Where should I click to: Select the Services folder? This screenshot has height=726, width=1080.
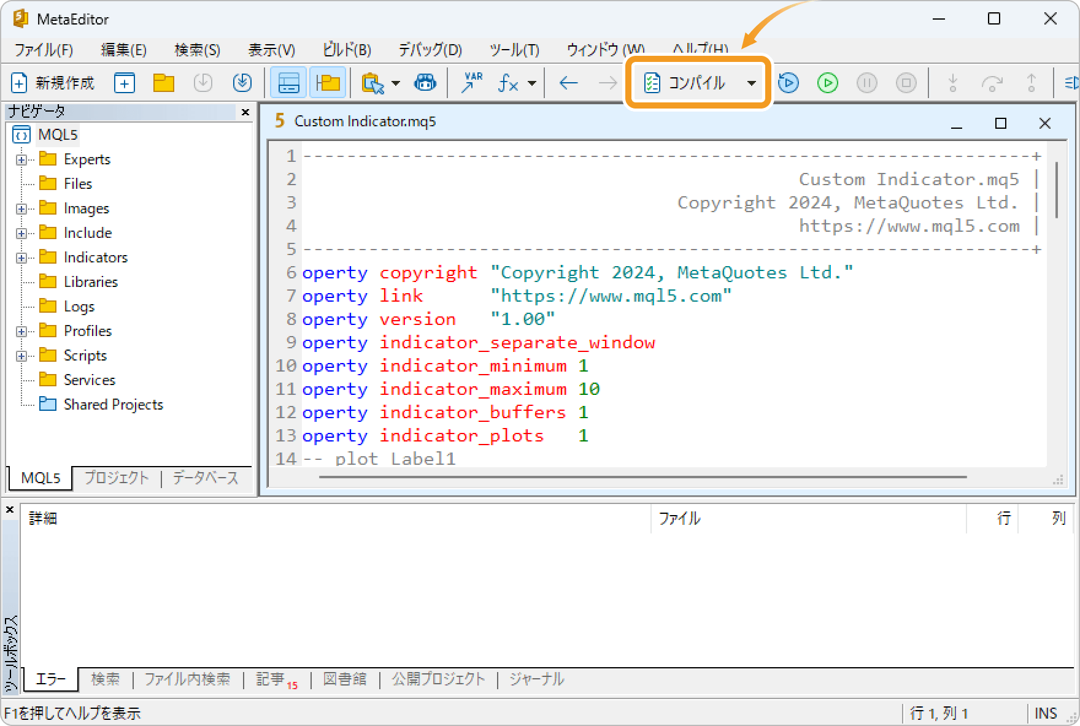[x=90, y=380]
